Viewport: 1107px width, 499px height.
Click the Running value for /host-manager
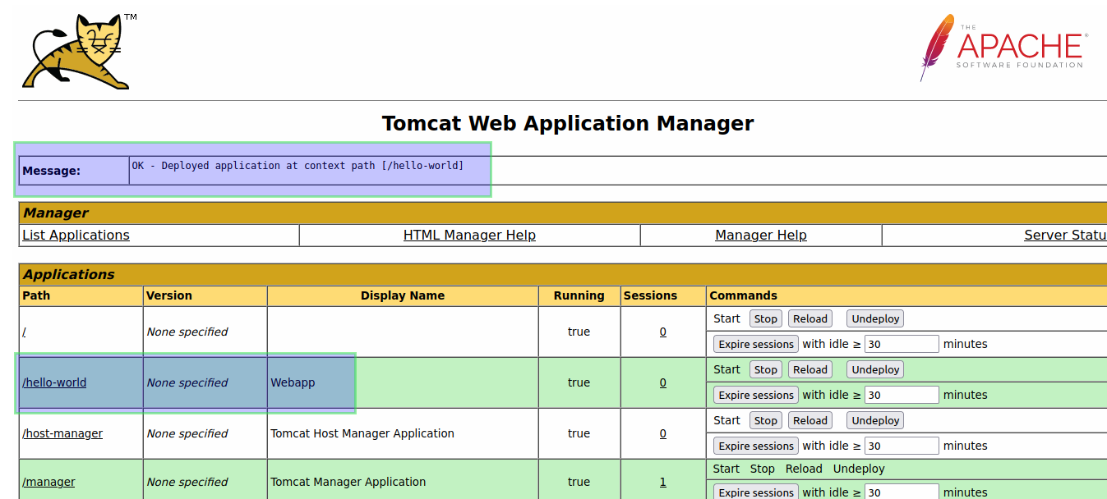pos(579,433)
